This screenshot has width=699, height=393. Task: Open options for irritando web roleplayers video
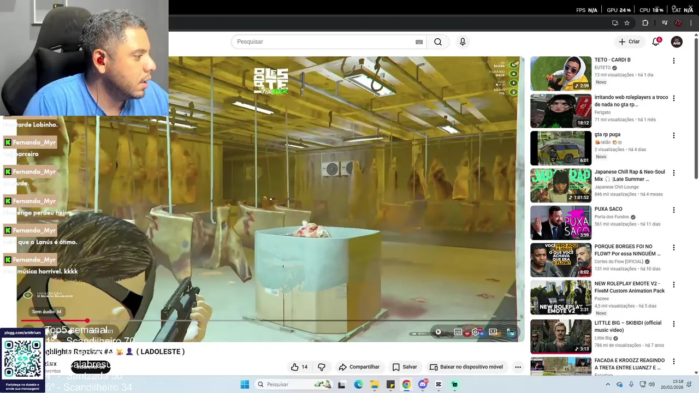coord(673,98)
